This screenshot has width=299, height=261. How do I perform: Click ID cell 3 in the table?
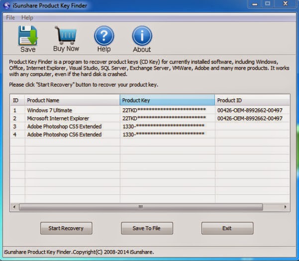pyautogui.click(x=15, y=126)
